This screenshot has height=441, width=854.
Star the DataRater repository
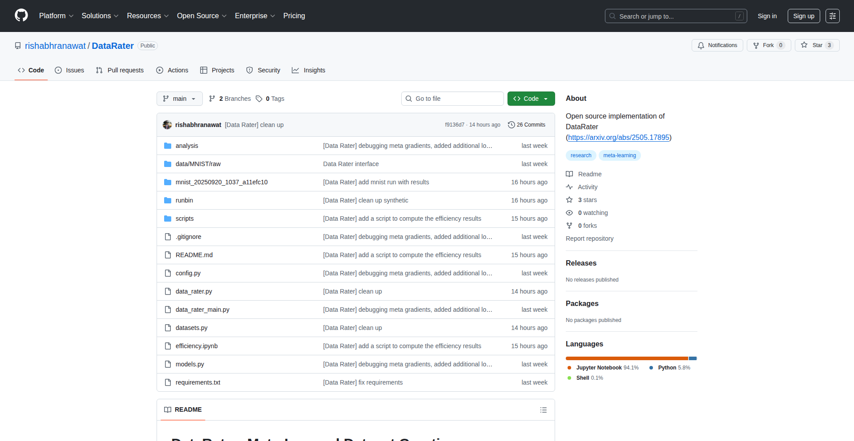pyautogui.click(x=817, y=45)
